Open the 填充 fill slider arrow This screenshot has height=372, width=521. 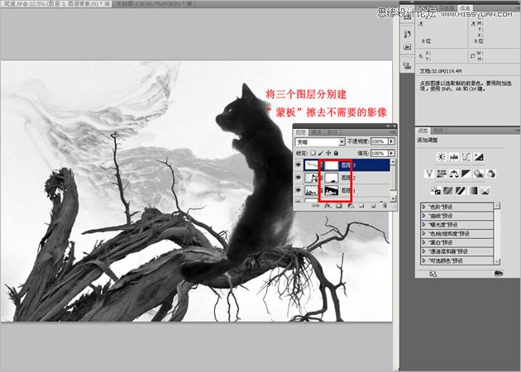(x=391, y=153)
